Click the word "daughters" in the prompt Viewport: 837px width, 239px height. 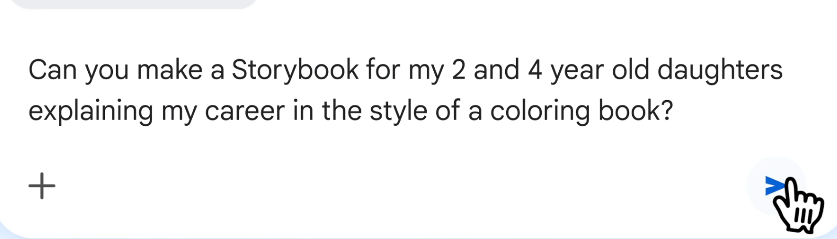click(720, 70)
